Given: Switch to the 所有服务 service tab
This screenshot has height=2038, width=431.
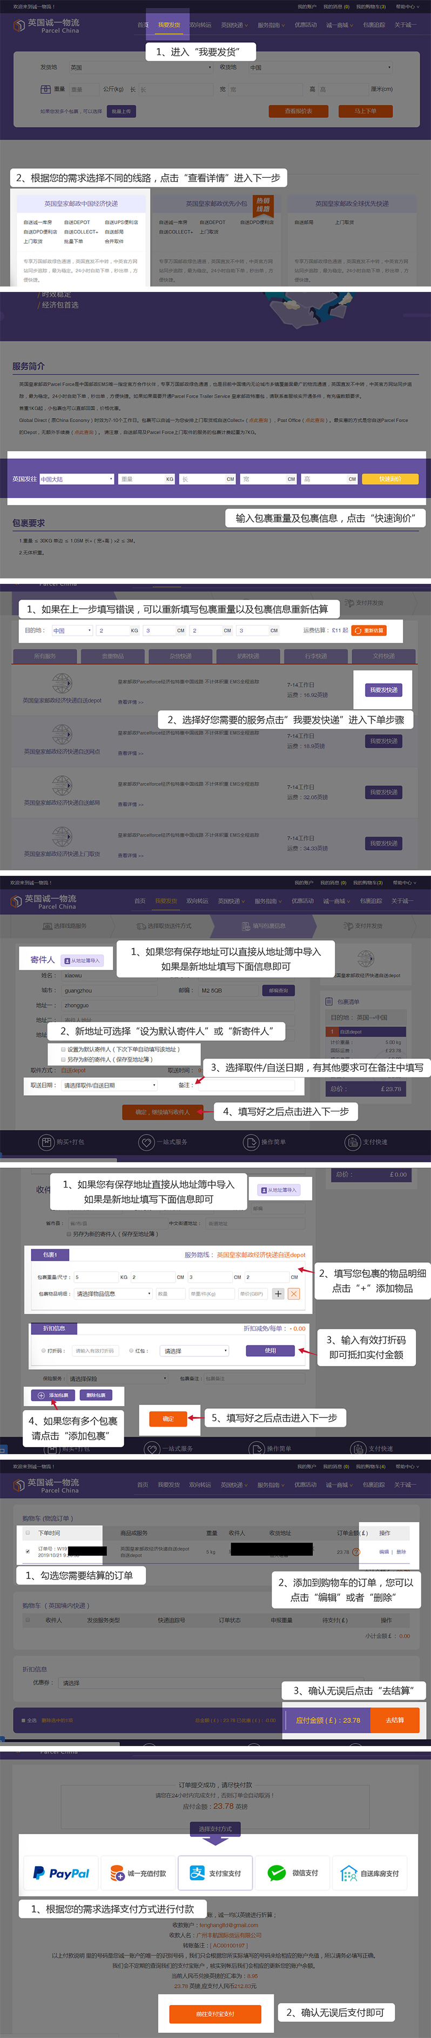Looking at the screenshot, I should (x=45, y=656).
